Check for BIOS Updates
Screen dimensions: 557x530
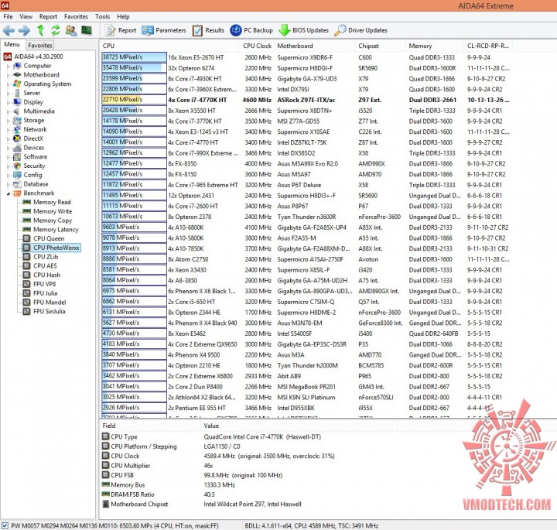click(x=304, y=30)
